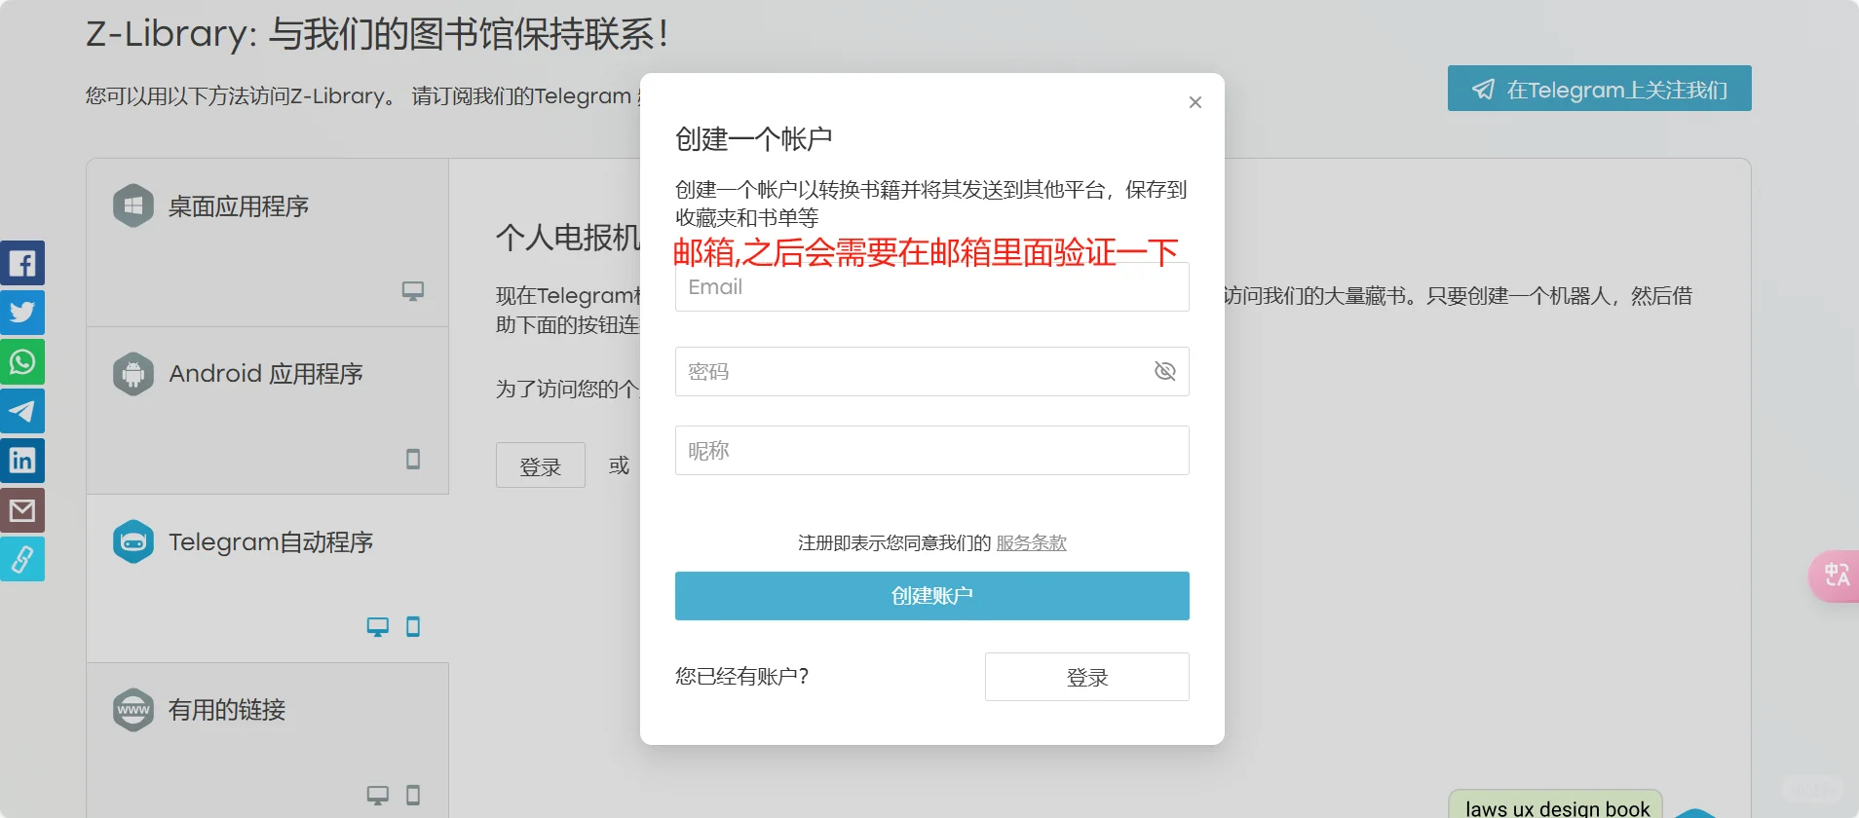Click the pink translate floating icon
This screenshot has height=818, width=1859.
pos(1835,576)
